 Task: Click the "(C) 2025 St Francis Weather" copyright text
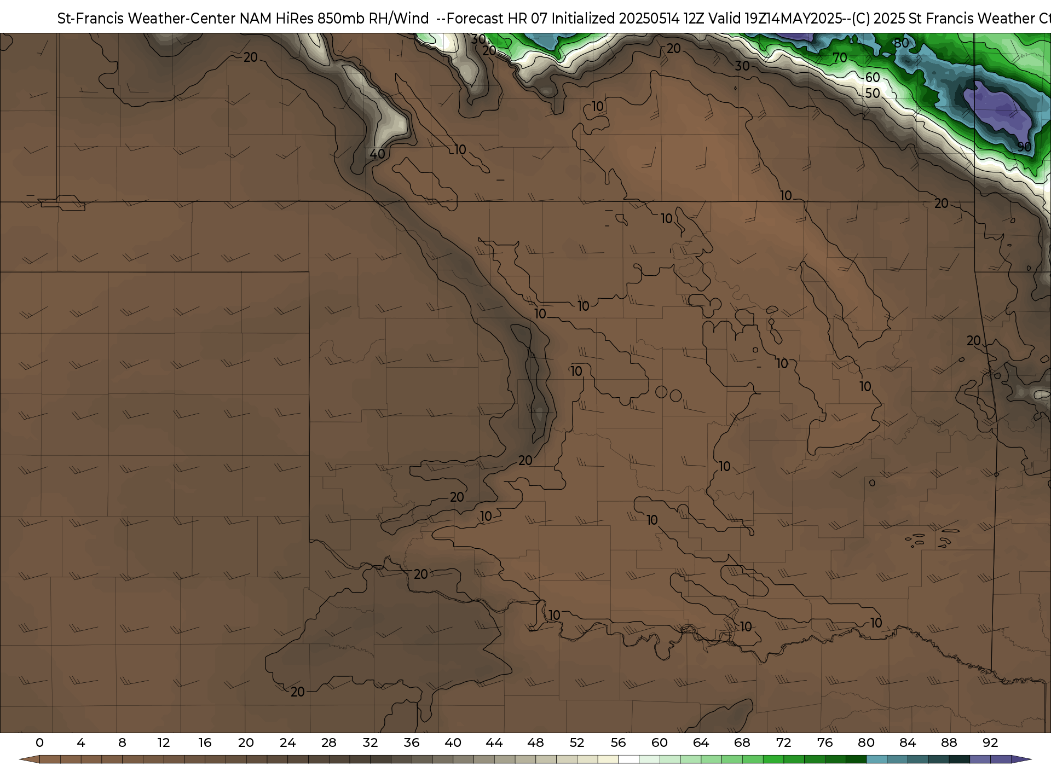coord(942,19)
